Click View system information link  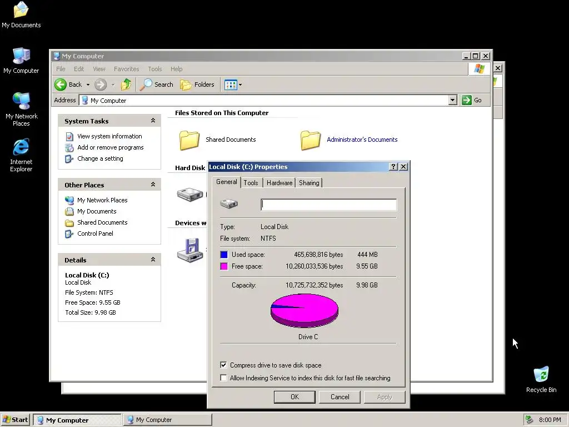tap(109, 136)
